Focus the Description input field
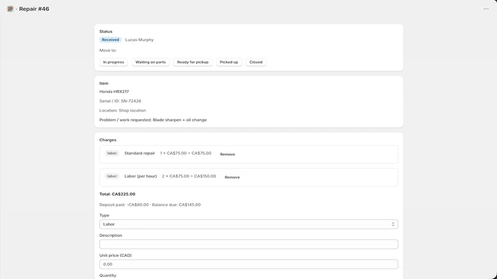The height and width of the screenshot is (279, 497). click(248, 244)
